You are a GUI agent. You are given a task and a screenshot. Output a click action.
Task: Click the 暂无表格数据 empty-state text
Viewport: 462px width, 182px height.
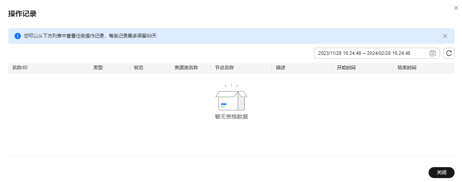[231, 117]
